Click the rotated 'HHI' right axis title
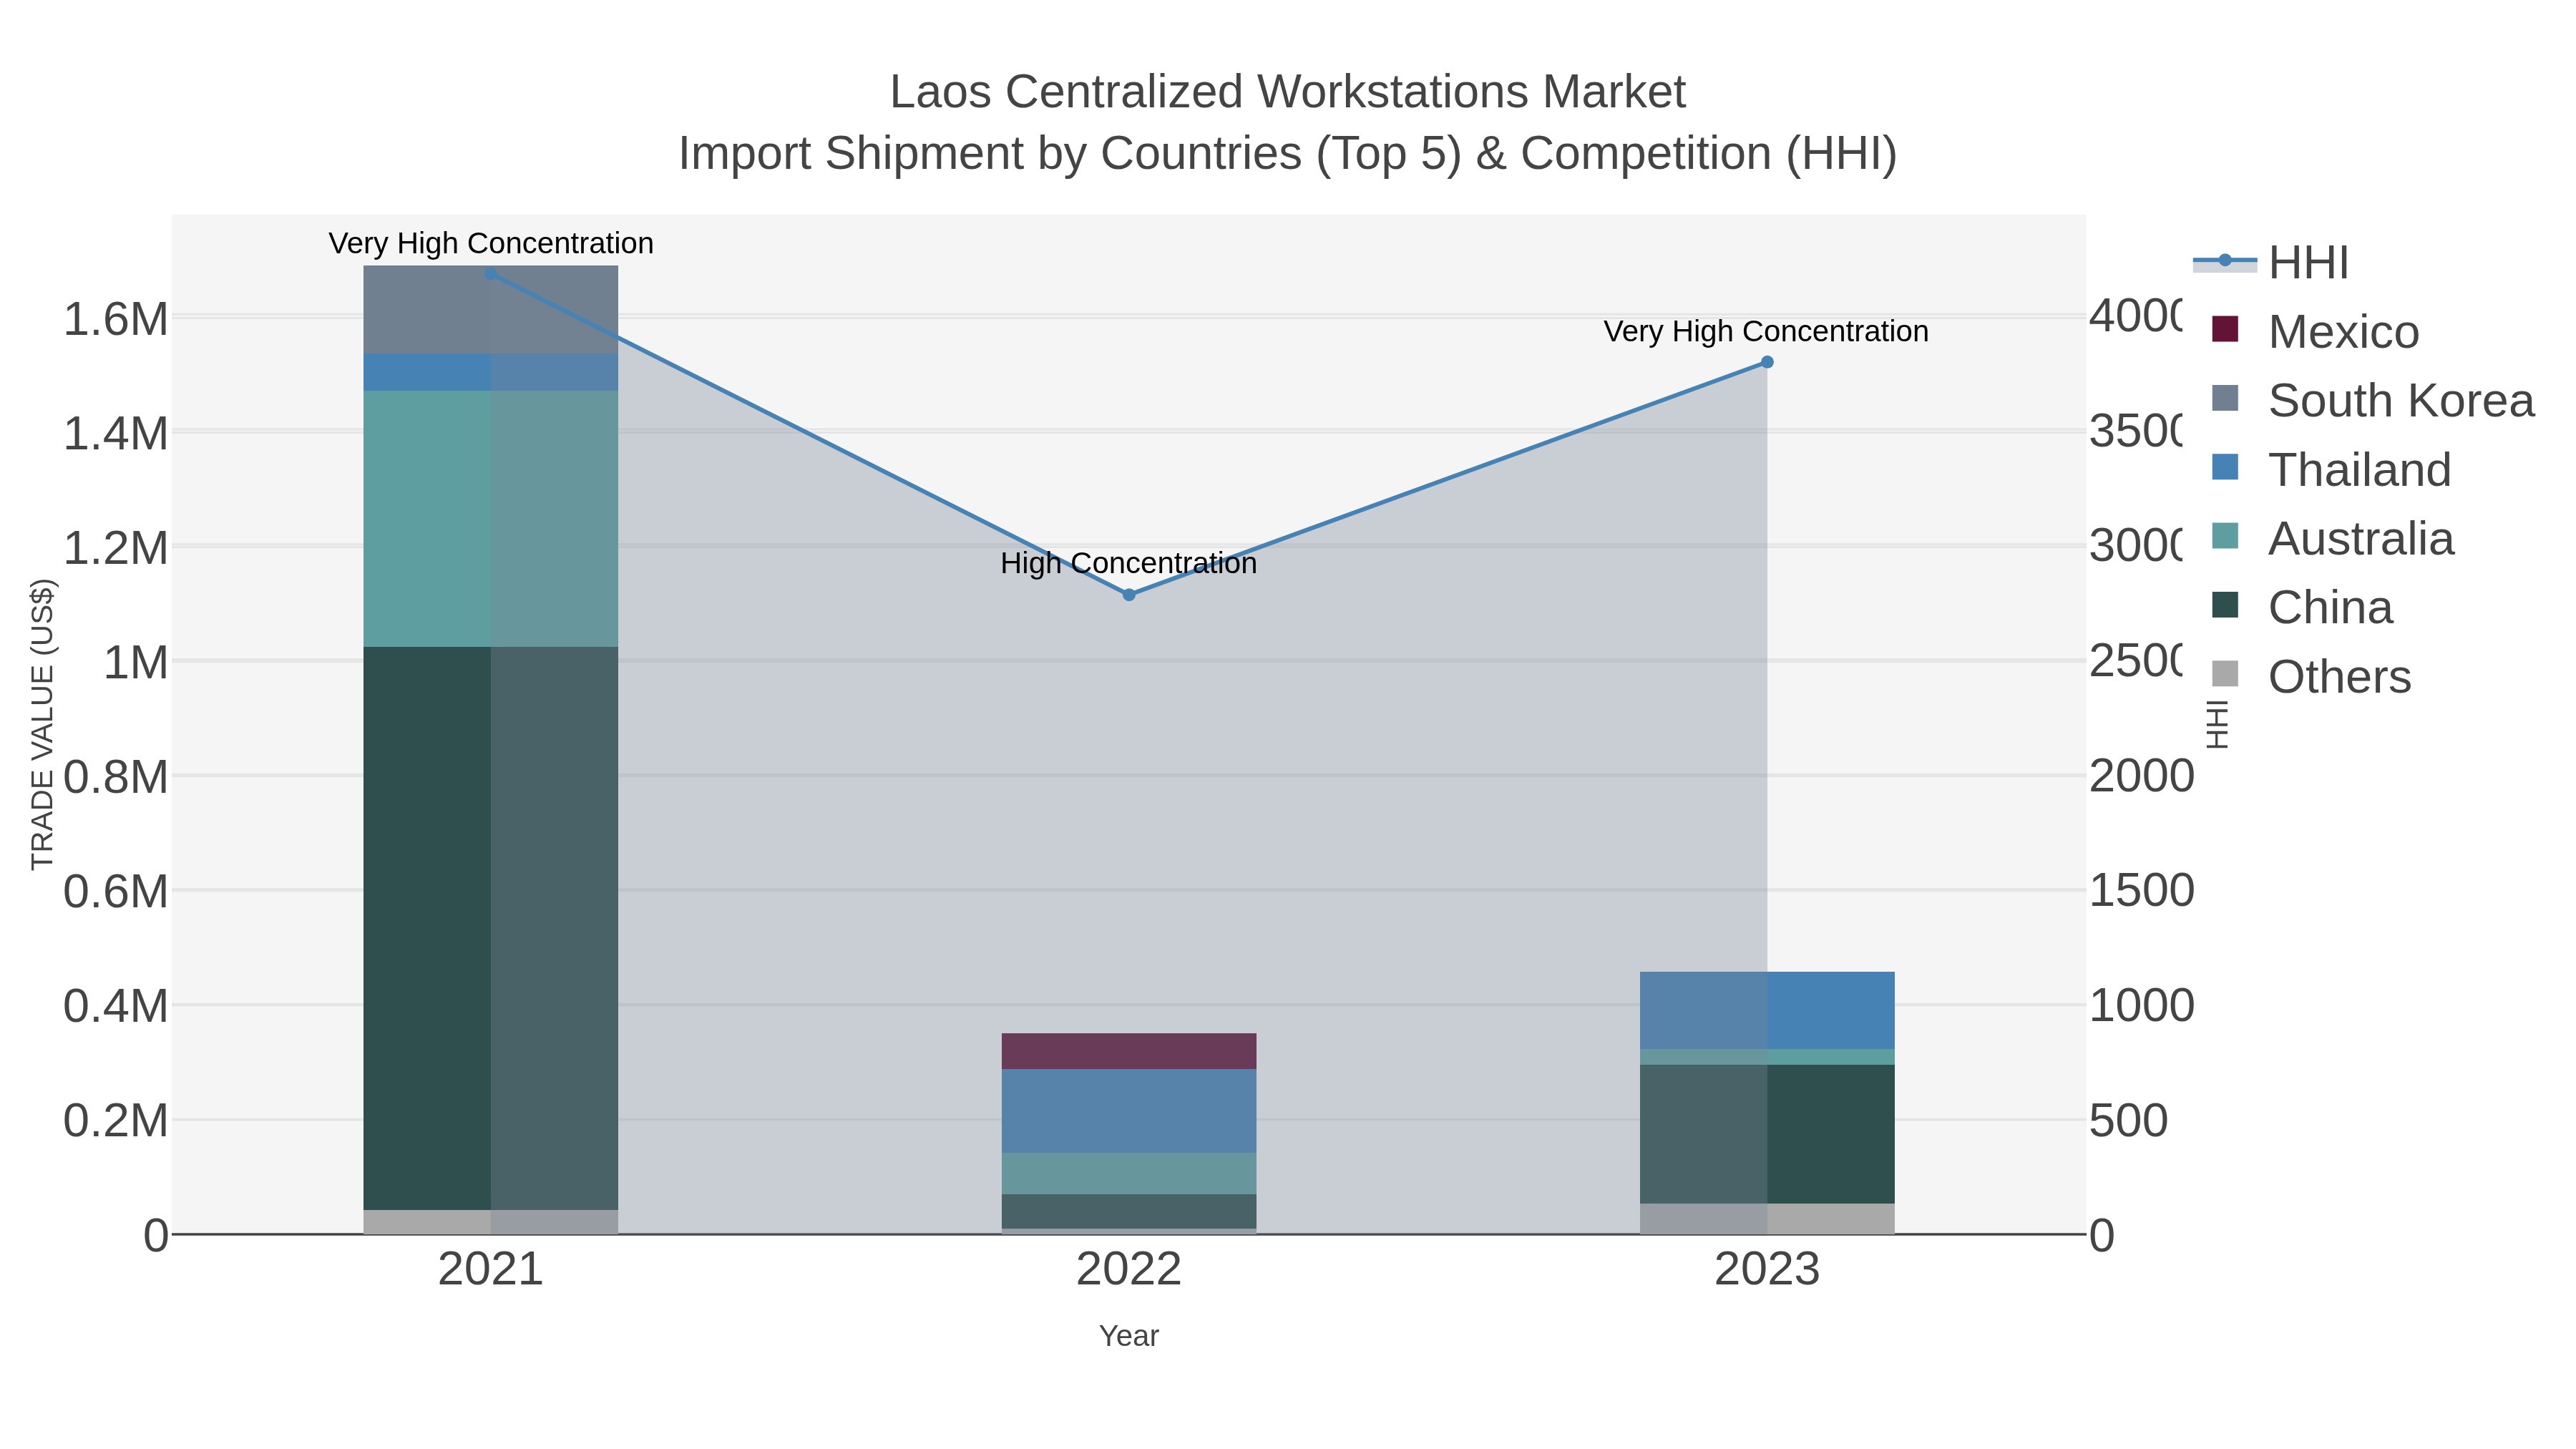2576x1449 pixels. pyautogui.click(x=2217, y=724)
